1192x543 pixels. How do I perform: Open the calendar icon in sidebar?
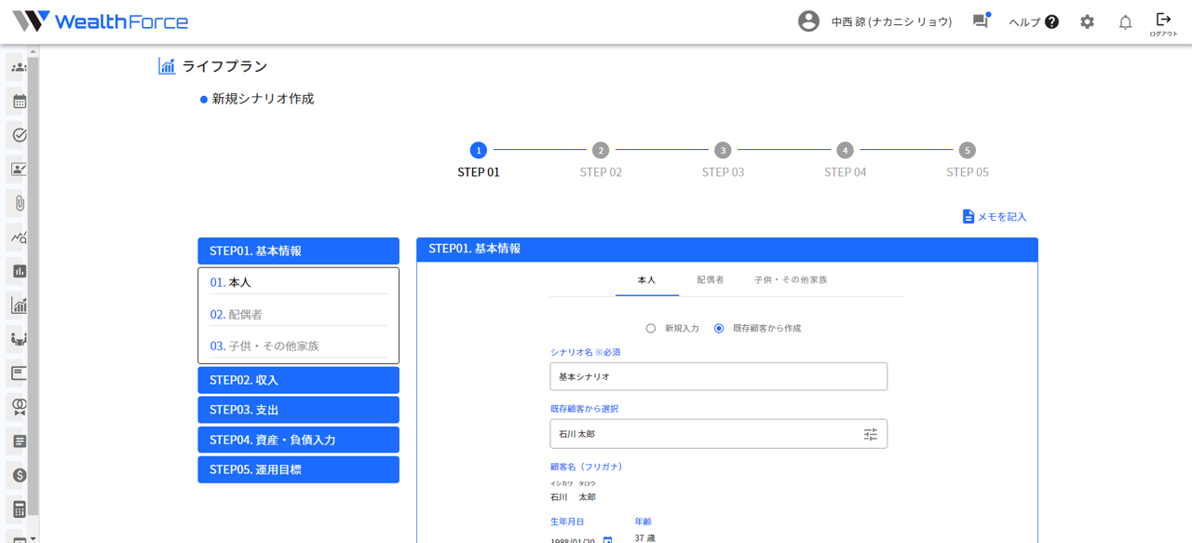click(19, 101)
